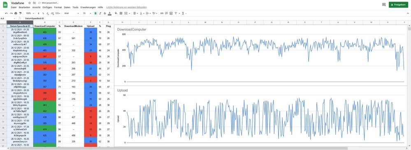Select the DownloadComputer chart
The width and height of the screenshot is (411, 150).
coord(260,55)
